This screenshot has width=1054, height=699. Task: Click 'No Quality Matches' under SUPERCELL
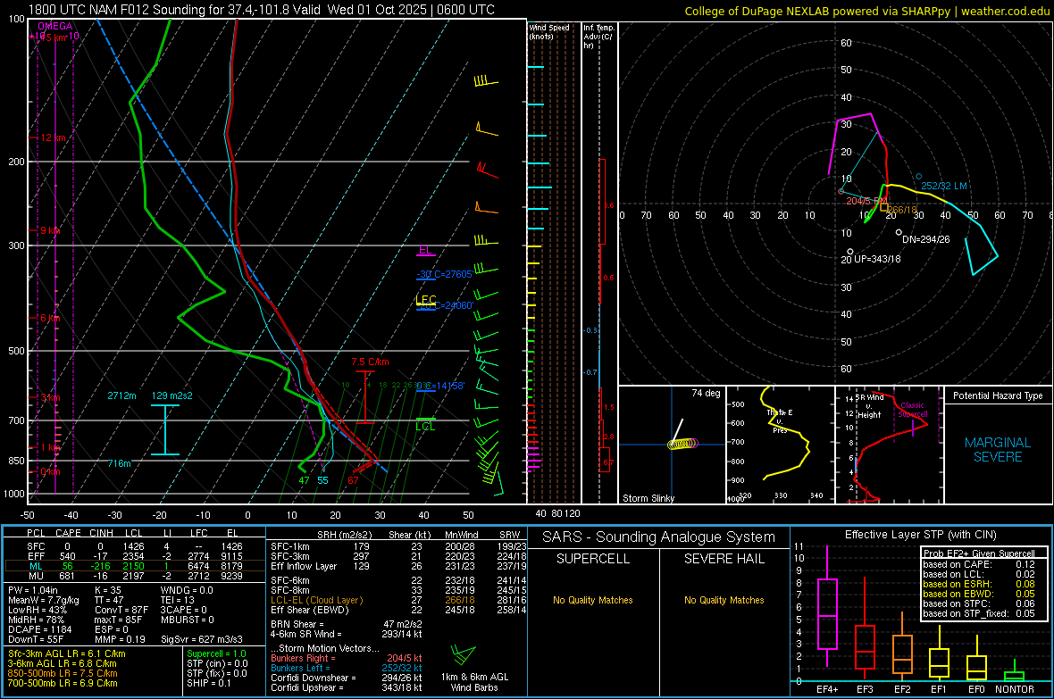(x=593, y=600)
